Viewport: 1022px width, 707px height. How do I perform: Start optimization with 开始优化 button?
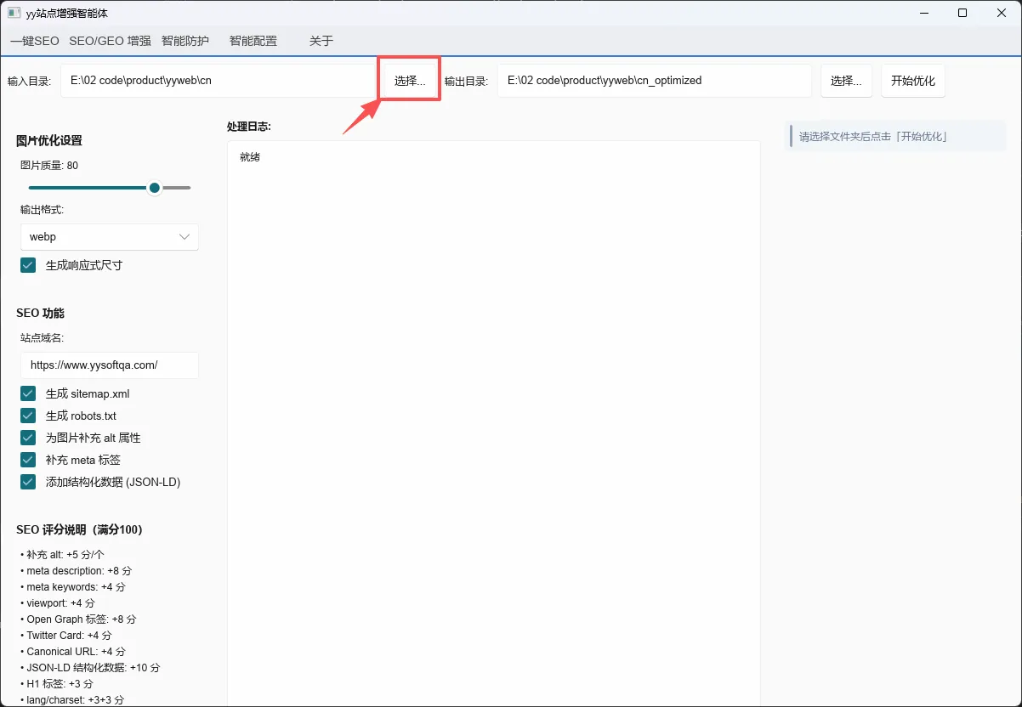pos(913,81)
